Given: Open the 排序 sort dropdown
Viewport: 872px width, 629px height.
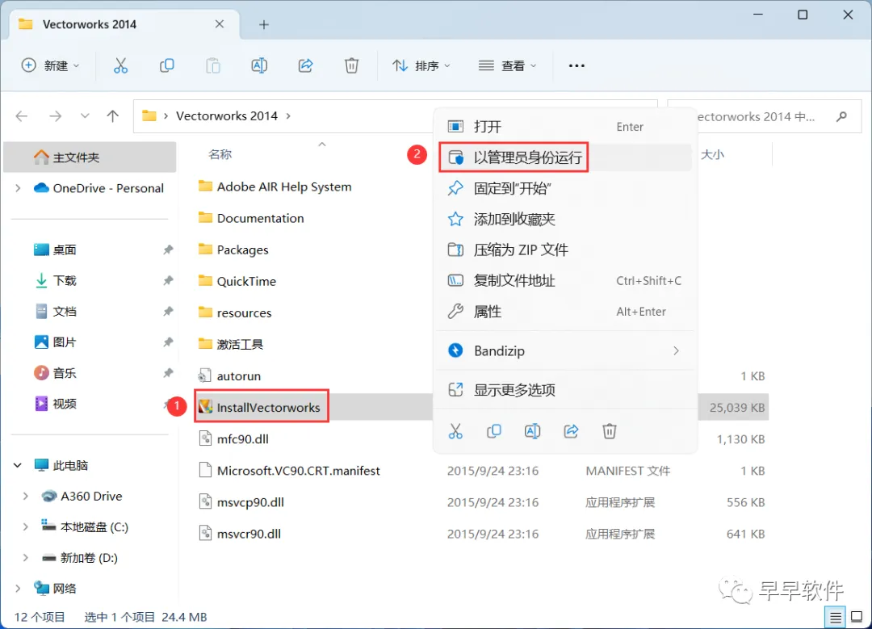Looking at the screenshot, I should point(421,65).
